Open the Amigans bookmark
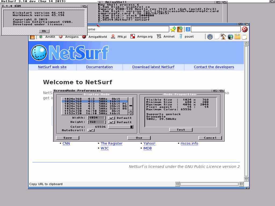Image resolution: width=275 pixels, height=206 pixels. click(x=68, y=37)
